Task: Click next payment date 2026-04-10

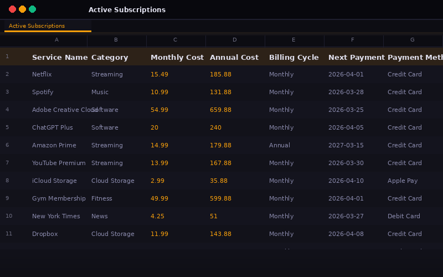Action: point(354,181)
